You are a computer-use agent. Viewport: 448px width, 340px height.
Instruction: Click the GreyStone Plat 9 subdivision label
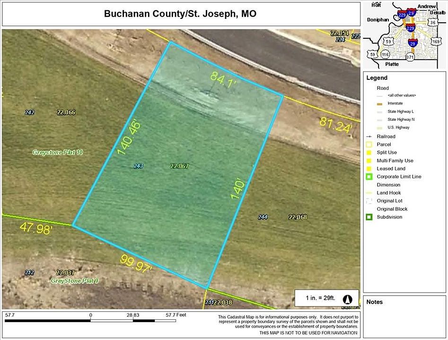click(x=75, y=281)
